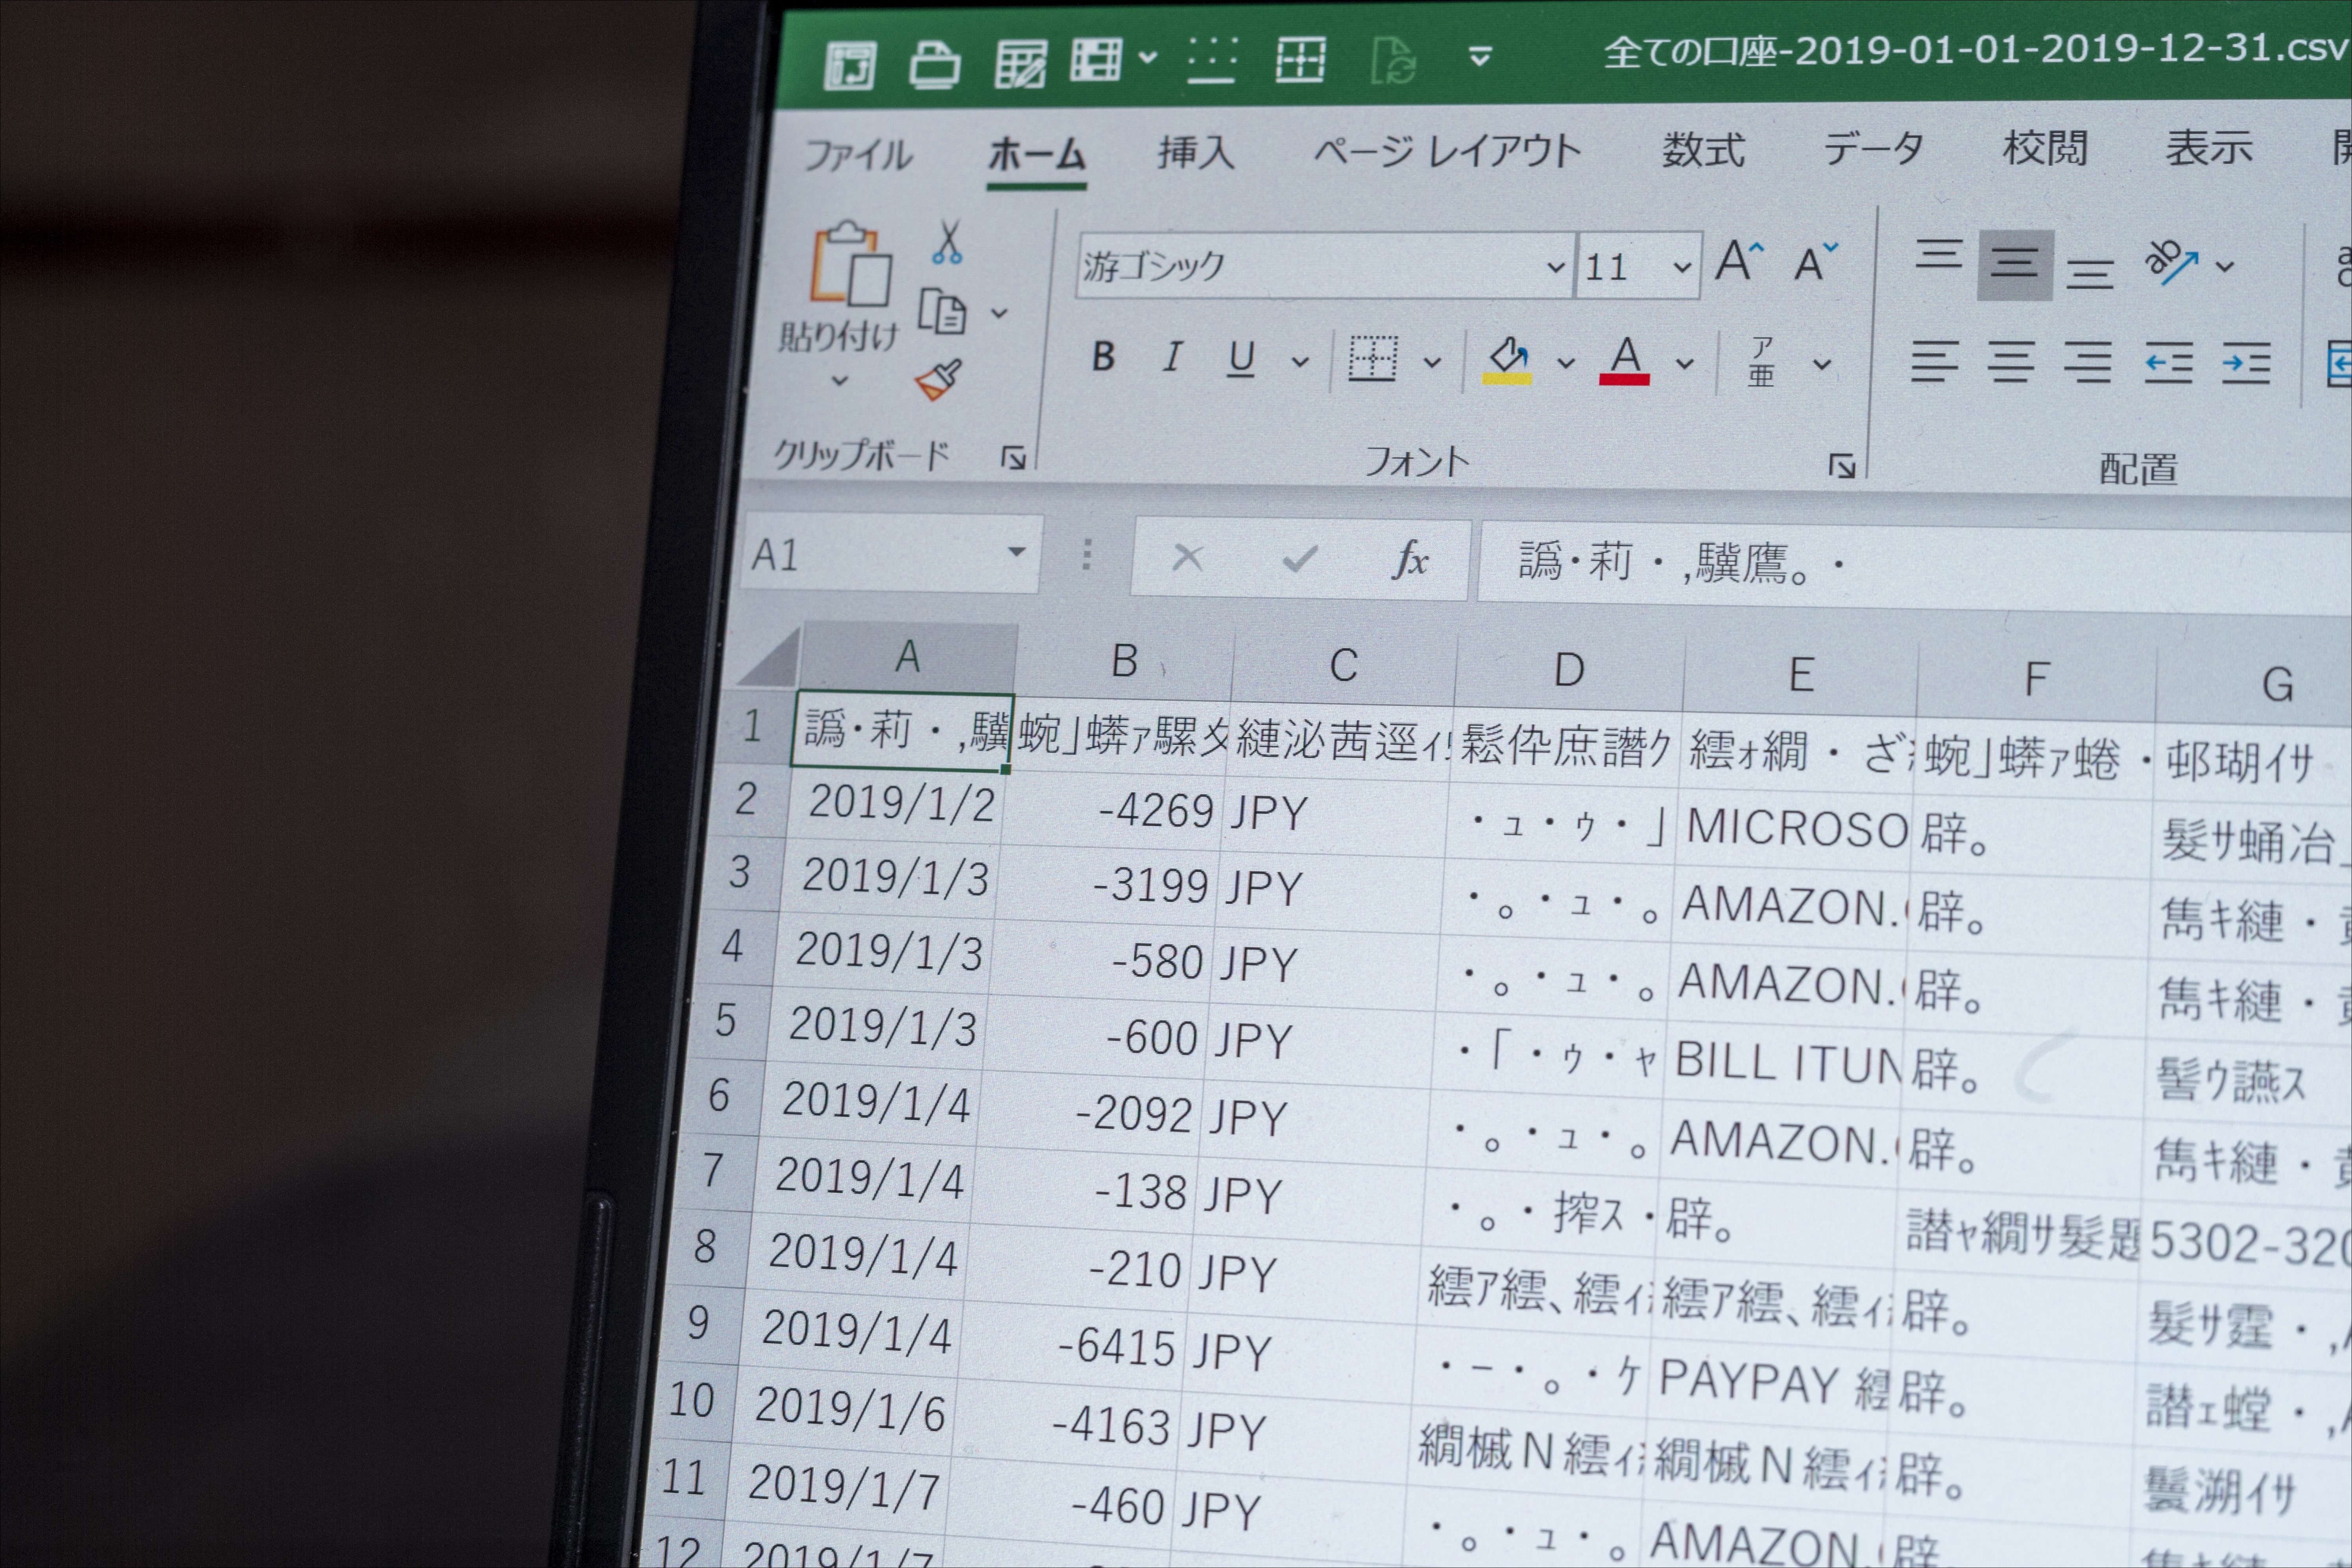
Task: Click the phonetic guide (ア亜) icon
Action: pos(1762,362)
